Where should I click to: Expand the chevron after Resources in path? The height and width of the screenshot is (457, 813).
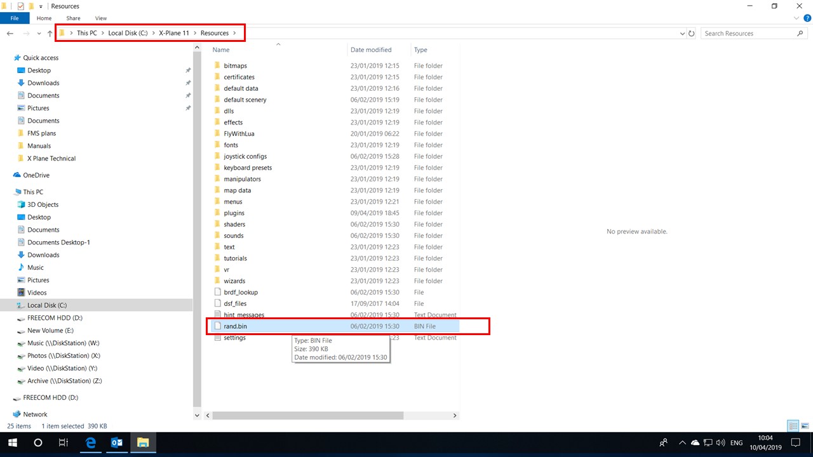click(234, 33)
